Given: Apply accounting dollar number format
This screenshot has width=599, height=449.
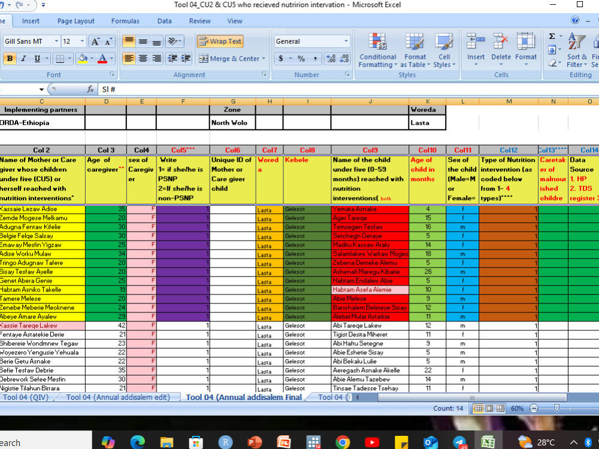Looking at the screenshot, I should (x=281, y=59).
